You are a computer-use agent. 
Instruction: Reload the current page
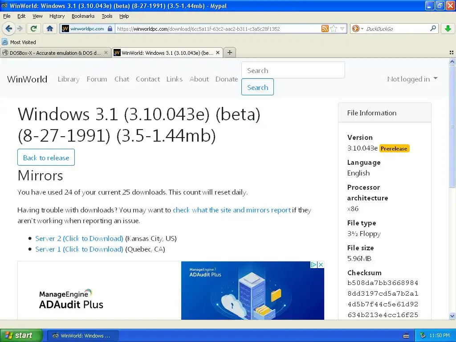coord(34,28)
